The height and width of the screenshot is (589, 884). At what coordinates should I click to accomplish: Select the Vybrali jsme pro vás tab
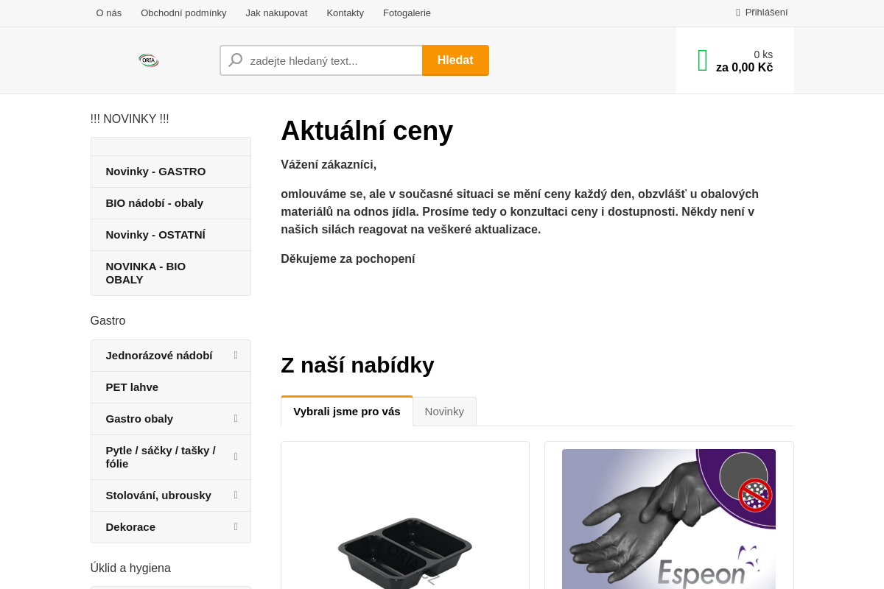tap(347, 411)
